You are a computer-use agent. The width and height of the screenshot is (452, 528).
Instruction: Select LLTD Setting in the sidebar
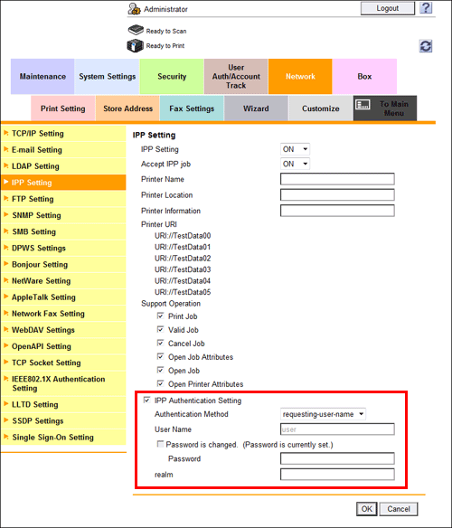[x=63, y=404]
